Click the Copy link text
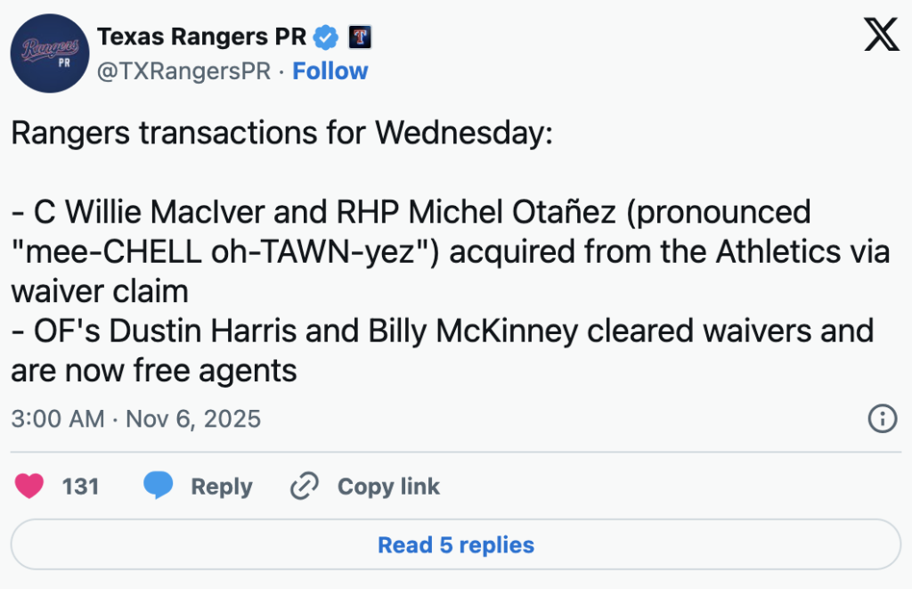Screen dimensions: 912x589 coord(388,487)
